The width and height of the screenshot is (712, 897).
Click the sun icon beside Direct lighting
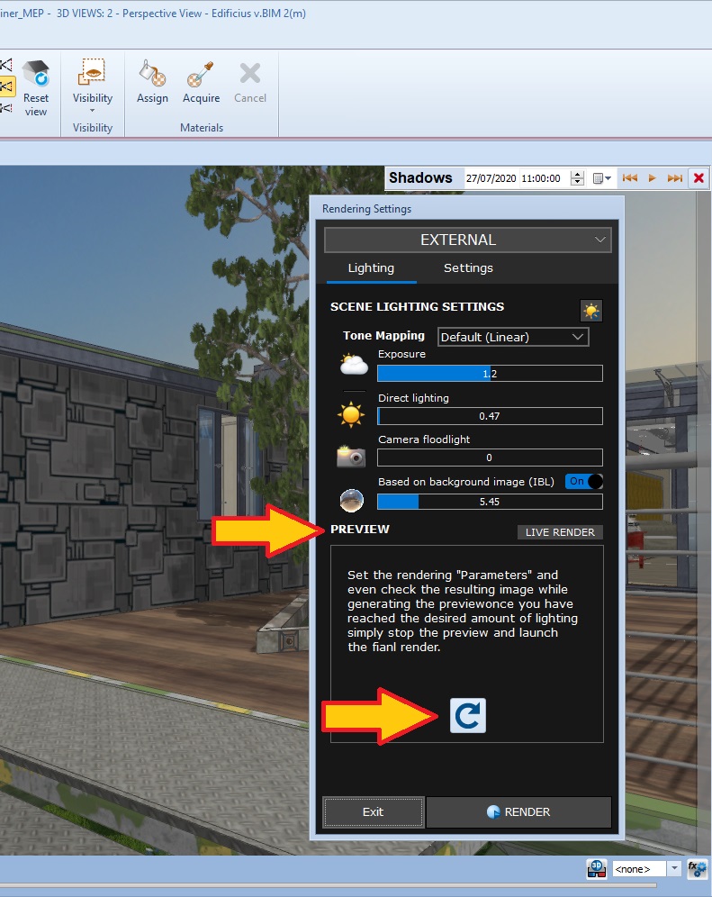350,415
